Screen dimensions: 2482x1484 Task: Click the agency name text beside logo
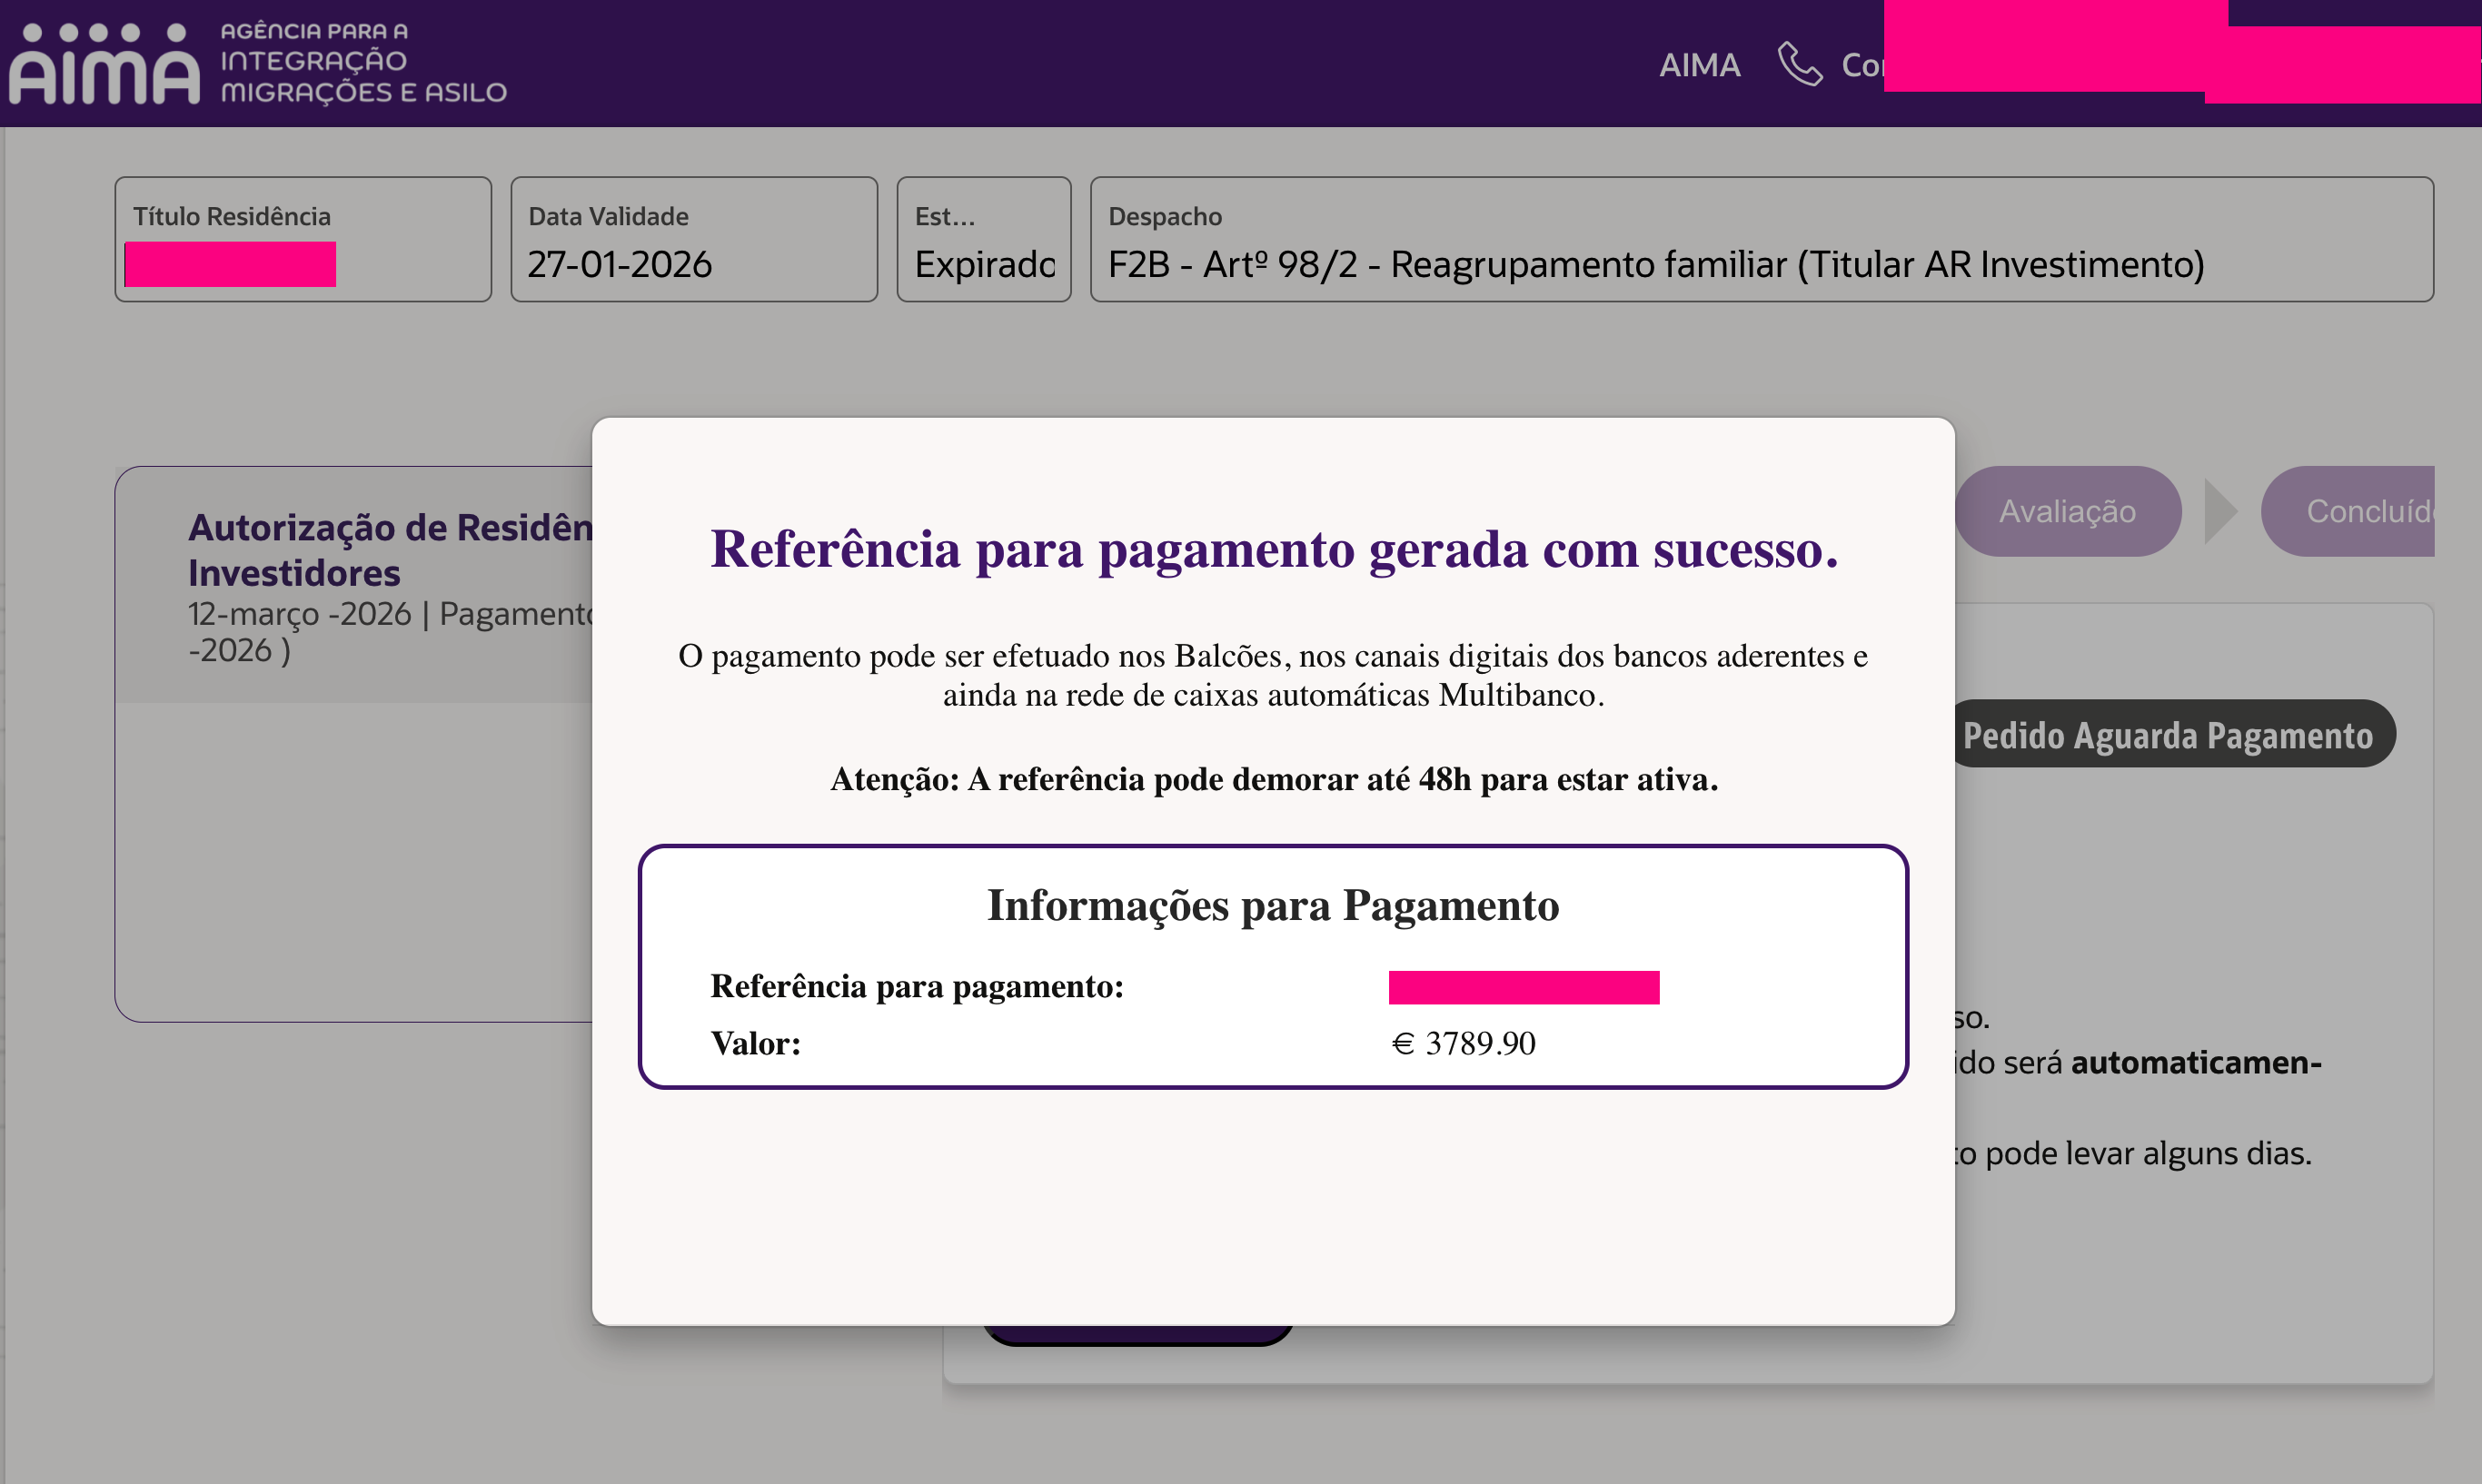point(363,62)
